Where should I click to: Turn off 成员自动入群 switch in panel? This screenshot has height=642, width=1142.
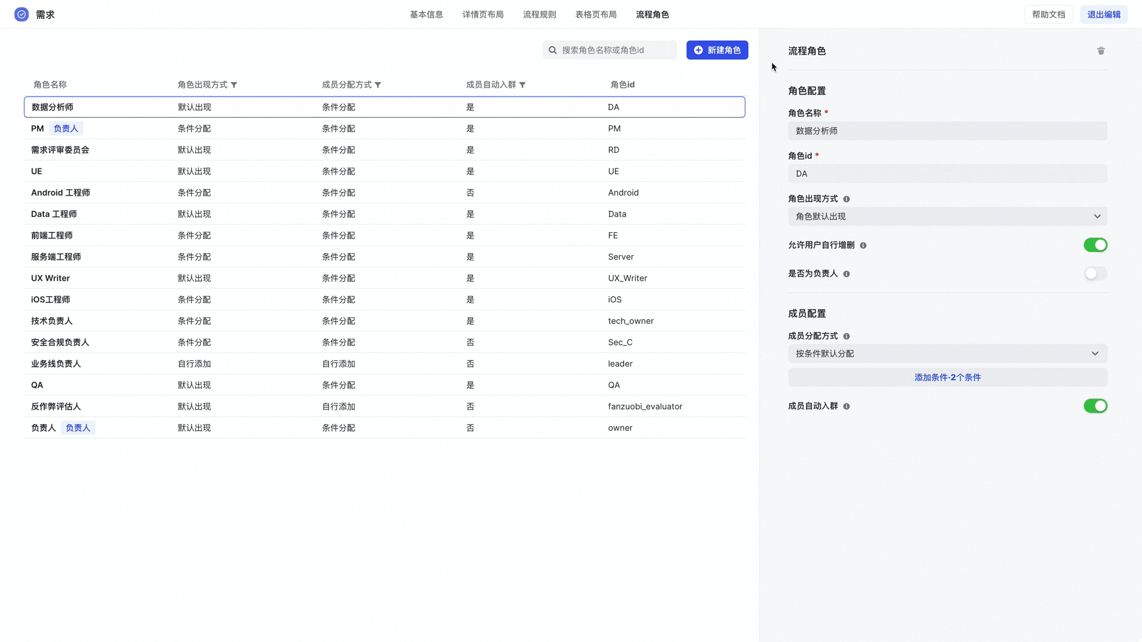(x=1095, y=406)
